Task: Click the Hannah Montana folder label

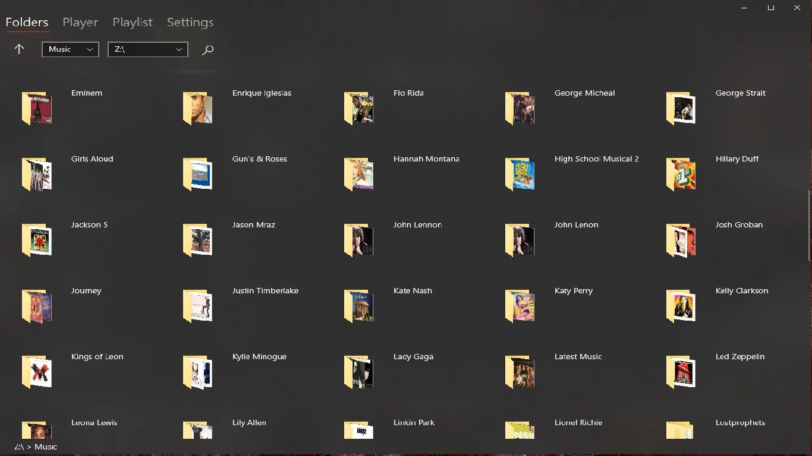Action: click(x=426, y=159)
